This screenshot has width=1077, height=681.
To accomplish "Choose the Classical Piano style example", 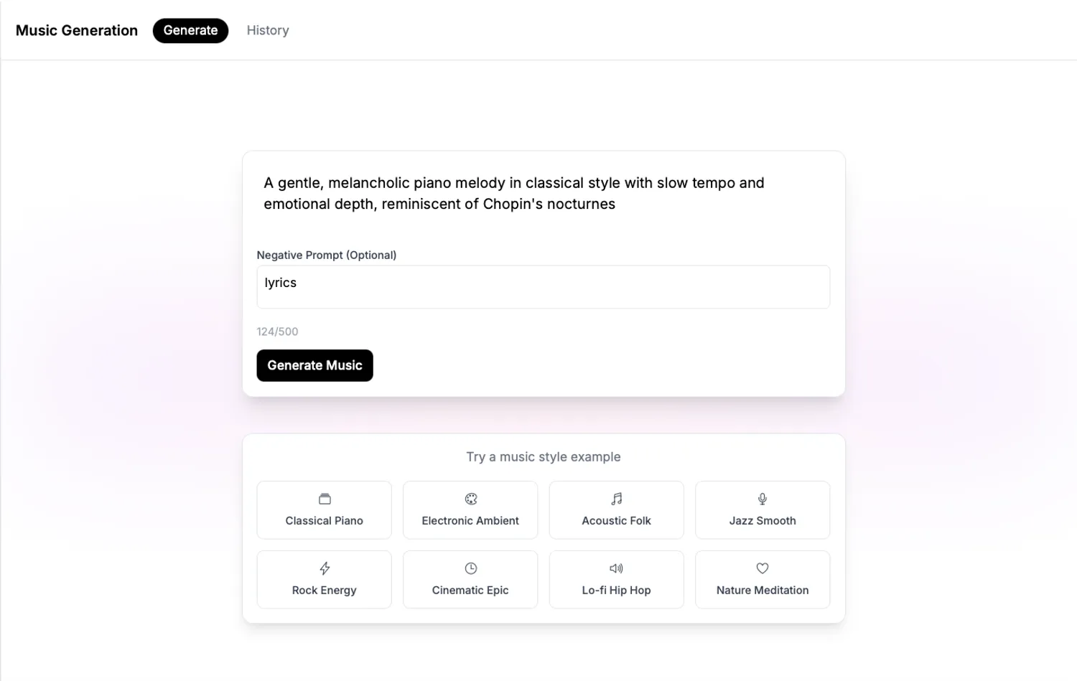I will 325,520.
